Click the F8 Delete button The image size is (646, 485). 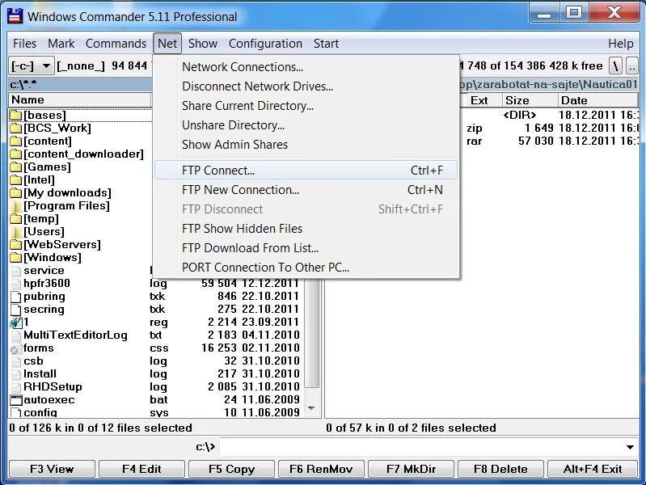click(x=500, y=469)
